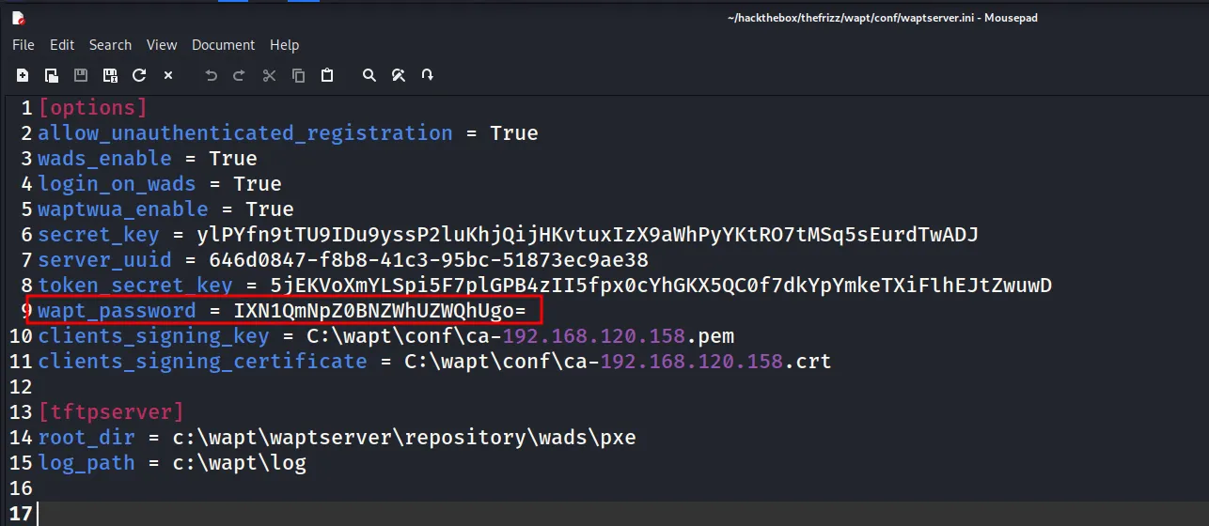
Task: Click the waptwua_enable key
Action: pyautogui.click(x=123, y=209)
